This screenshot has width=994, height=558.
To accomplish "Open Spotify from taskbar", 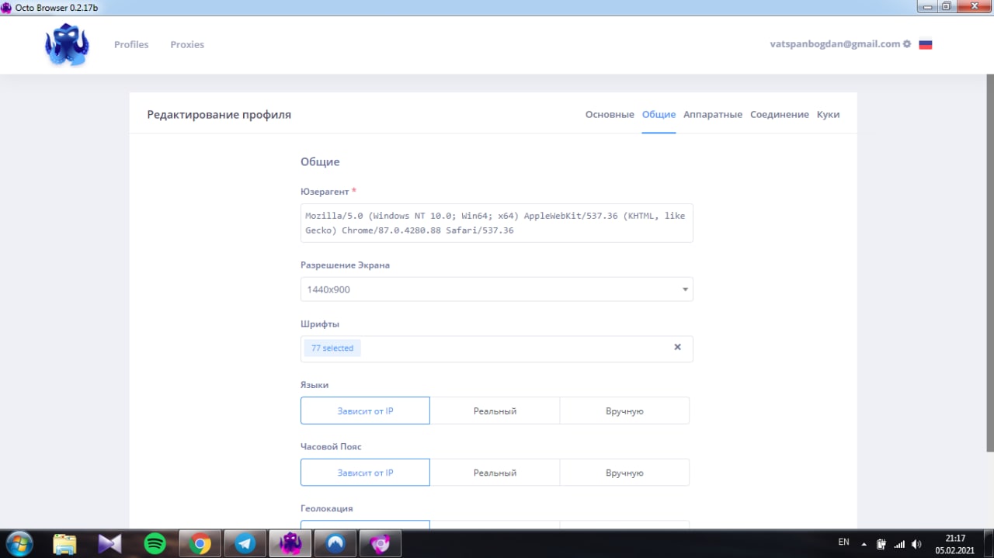I will click(x=155, y=543).
